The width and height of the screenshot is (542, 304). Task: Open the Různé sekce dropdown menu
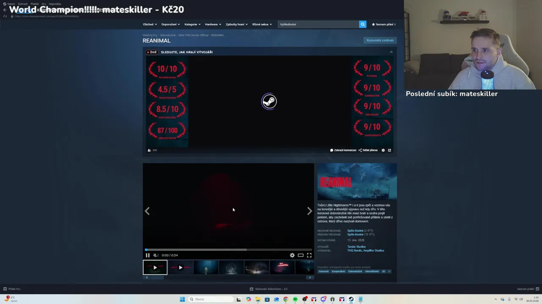(262, 24)
